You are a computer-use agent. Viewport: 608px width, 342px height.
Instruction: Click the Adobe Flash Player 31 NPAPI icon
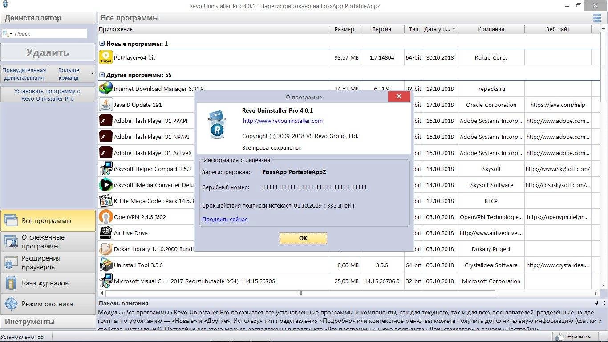[x=106, y=137]
